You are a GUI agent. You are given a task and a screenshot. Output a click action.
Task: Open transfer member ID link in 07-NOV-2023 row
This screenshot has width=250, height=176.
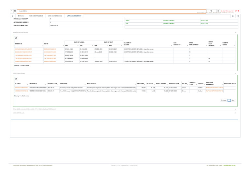tap(215, 91)
